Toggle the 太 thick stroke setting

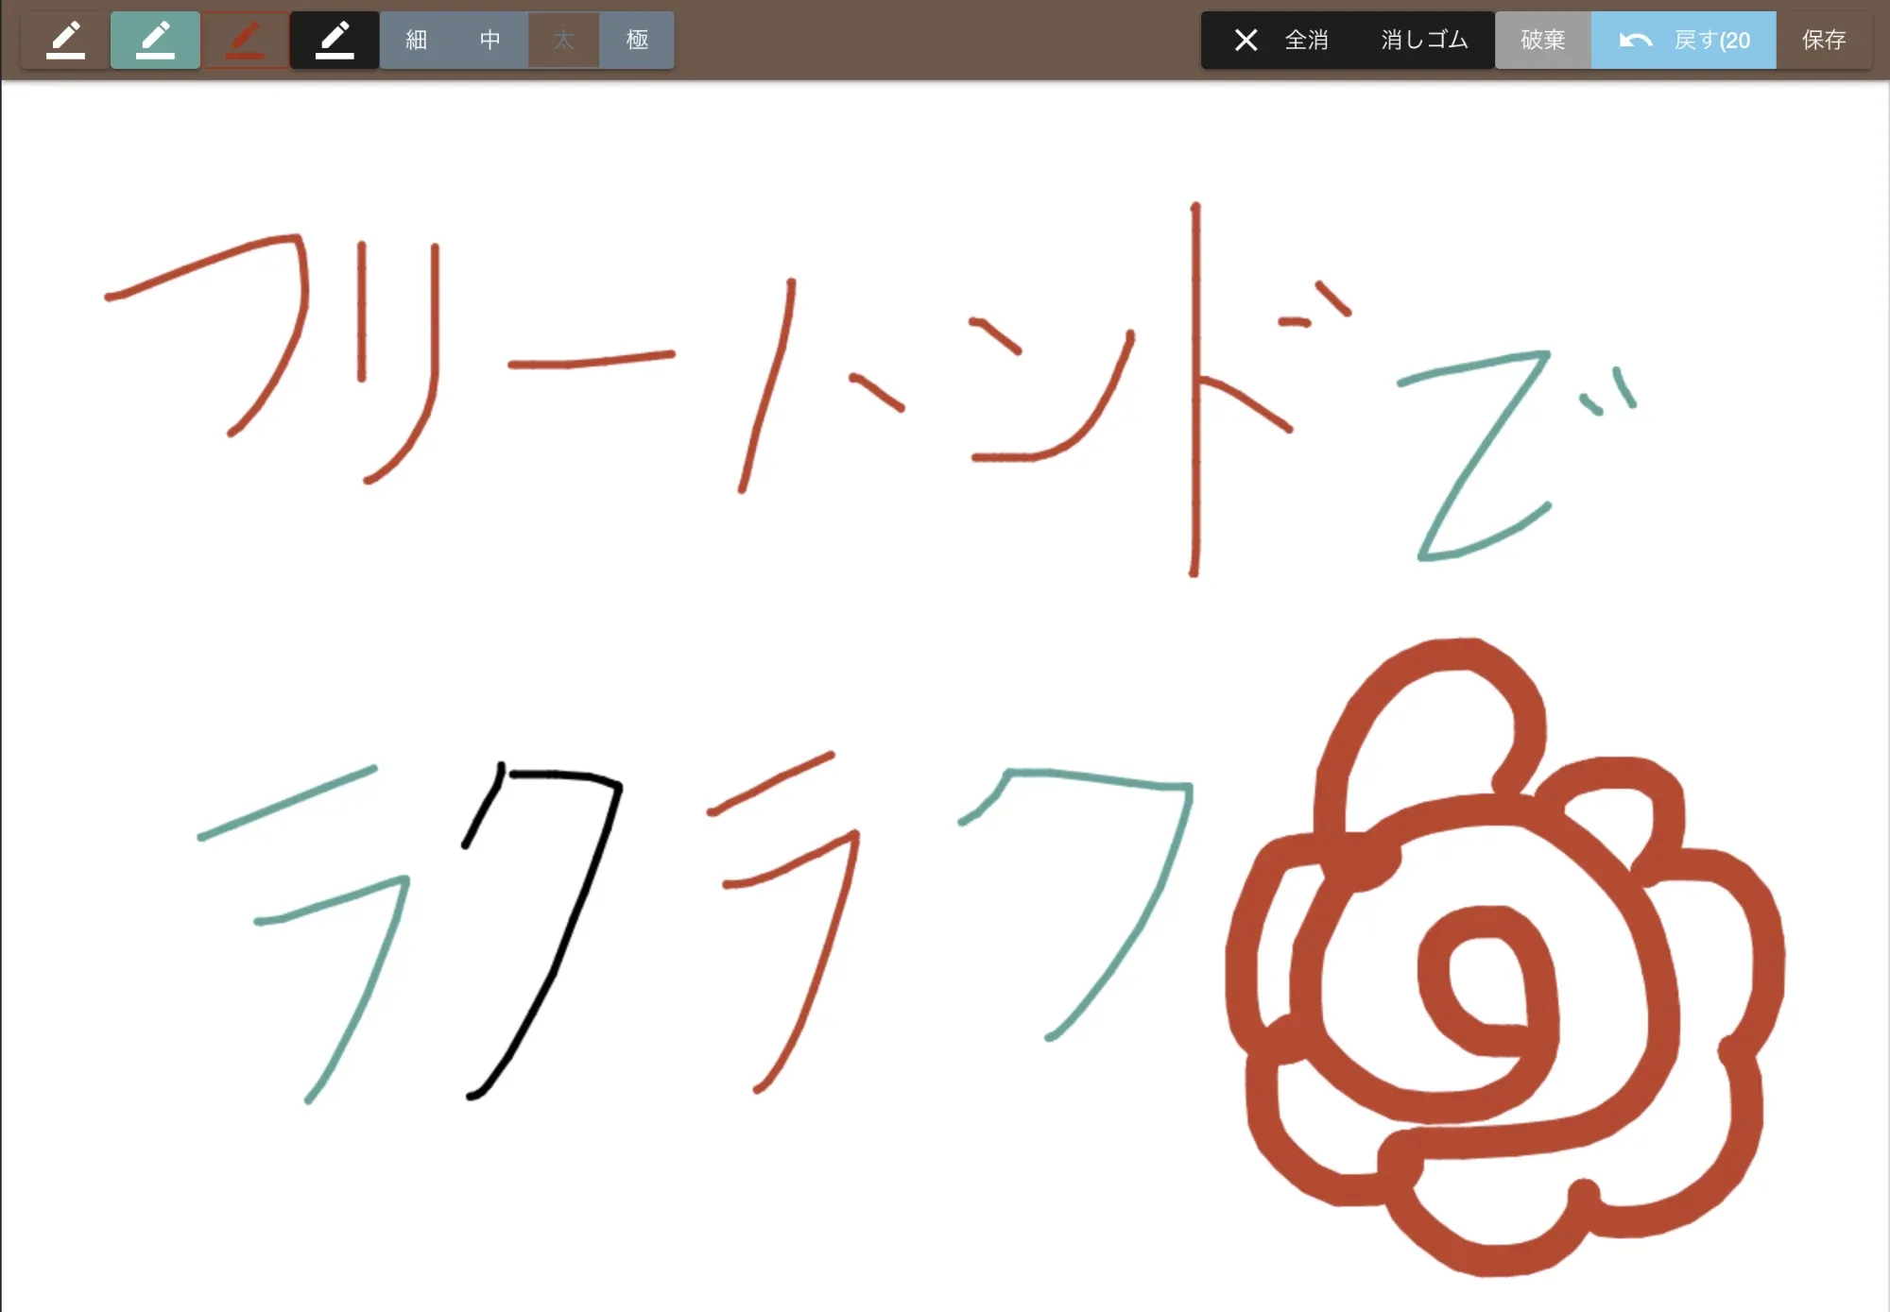point(562,40)
